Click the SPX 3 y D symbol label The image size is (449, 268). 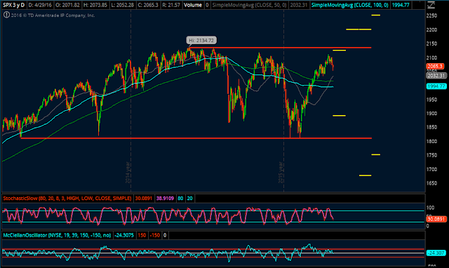pyautogui.click(x=14, y=5)
